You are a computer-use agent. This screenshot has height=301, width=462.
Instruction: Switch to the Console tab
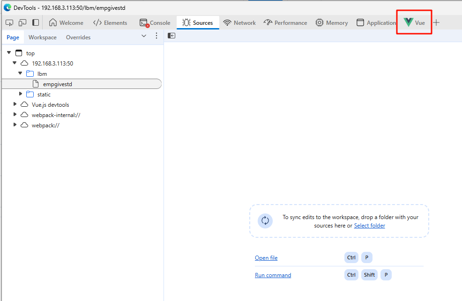click(x=155, y=22)
